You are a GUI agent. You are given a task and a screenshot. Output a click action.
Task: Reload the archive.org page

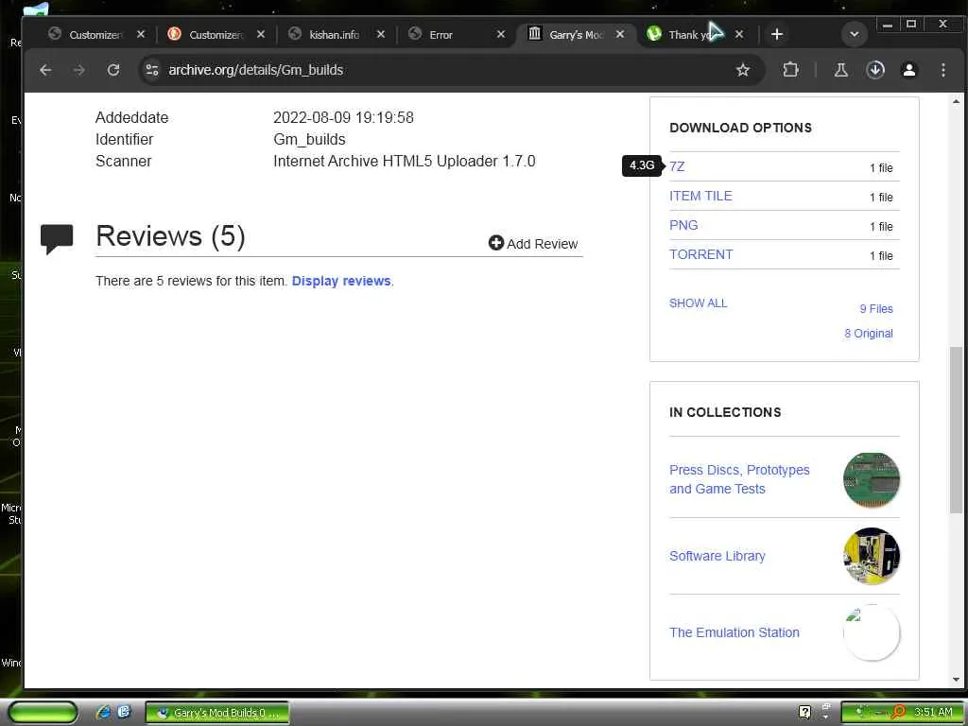(x=113, y=70)
